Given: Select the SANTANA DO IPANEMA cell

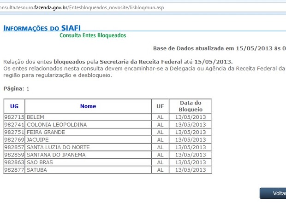Looking at the screenshot, I should pos(88,155).
